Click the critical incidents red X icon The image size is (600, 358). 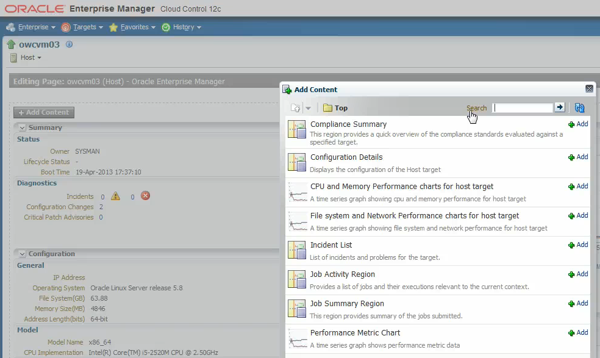click(145, 196)
